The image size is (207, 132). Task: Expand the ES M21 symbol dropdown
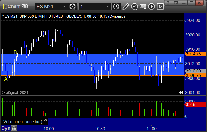coord(64,6)
